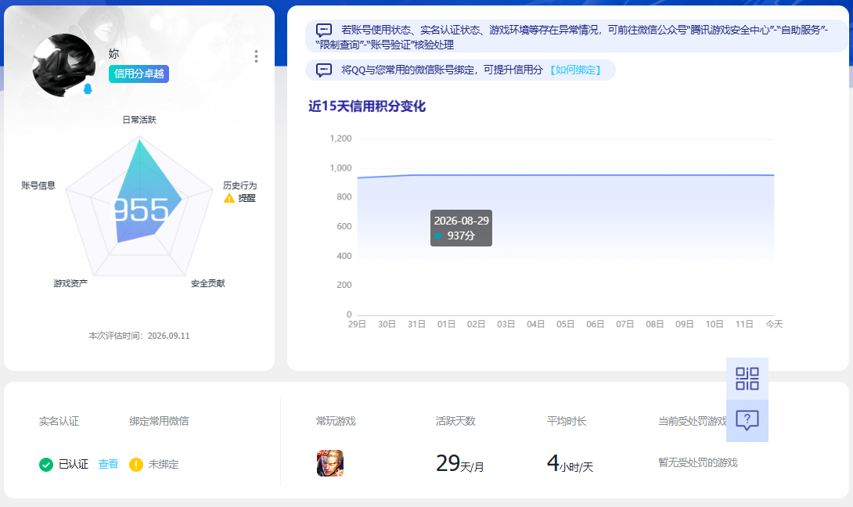Open the three-dot more options menu
The height and width of the screenshot is (507, 853).
[256, 56]
